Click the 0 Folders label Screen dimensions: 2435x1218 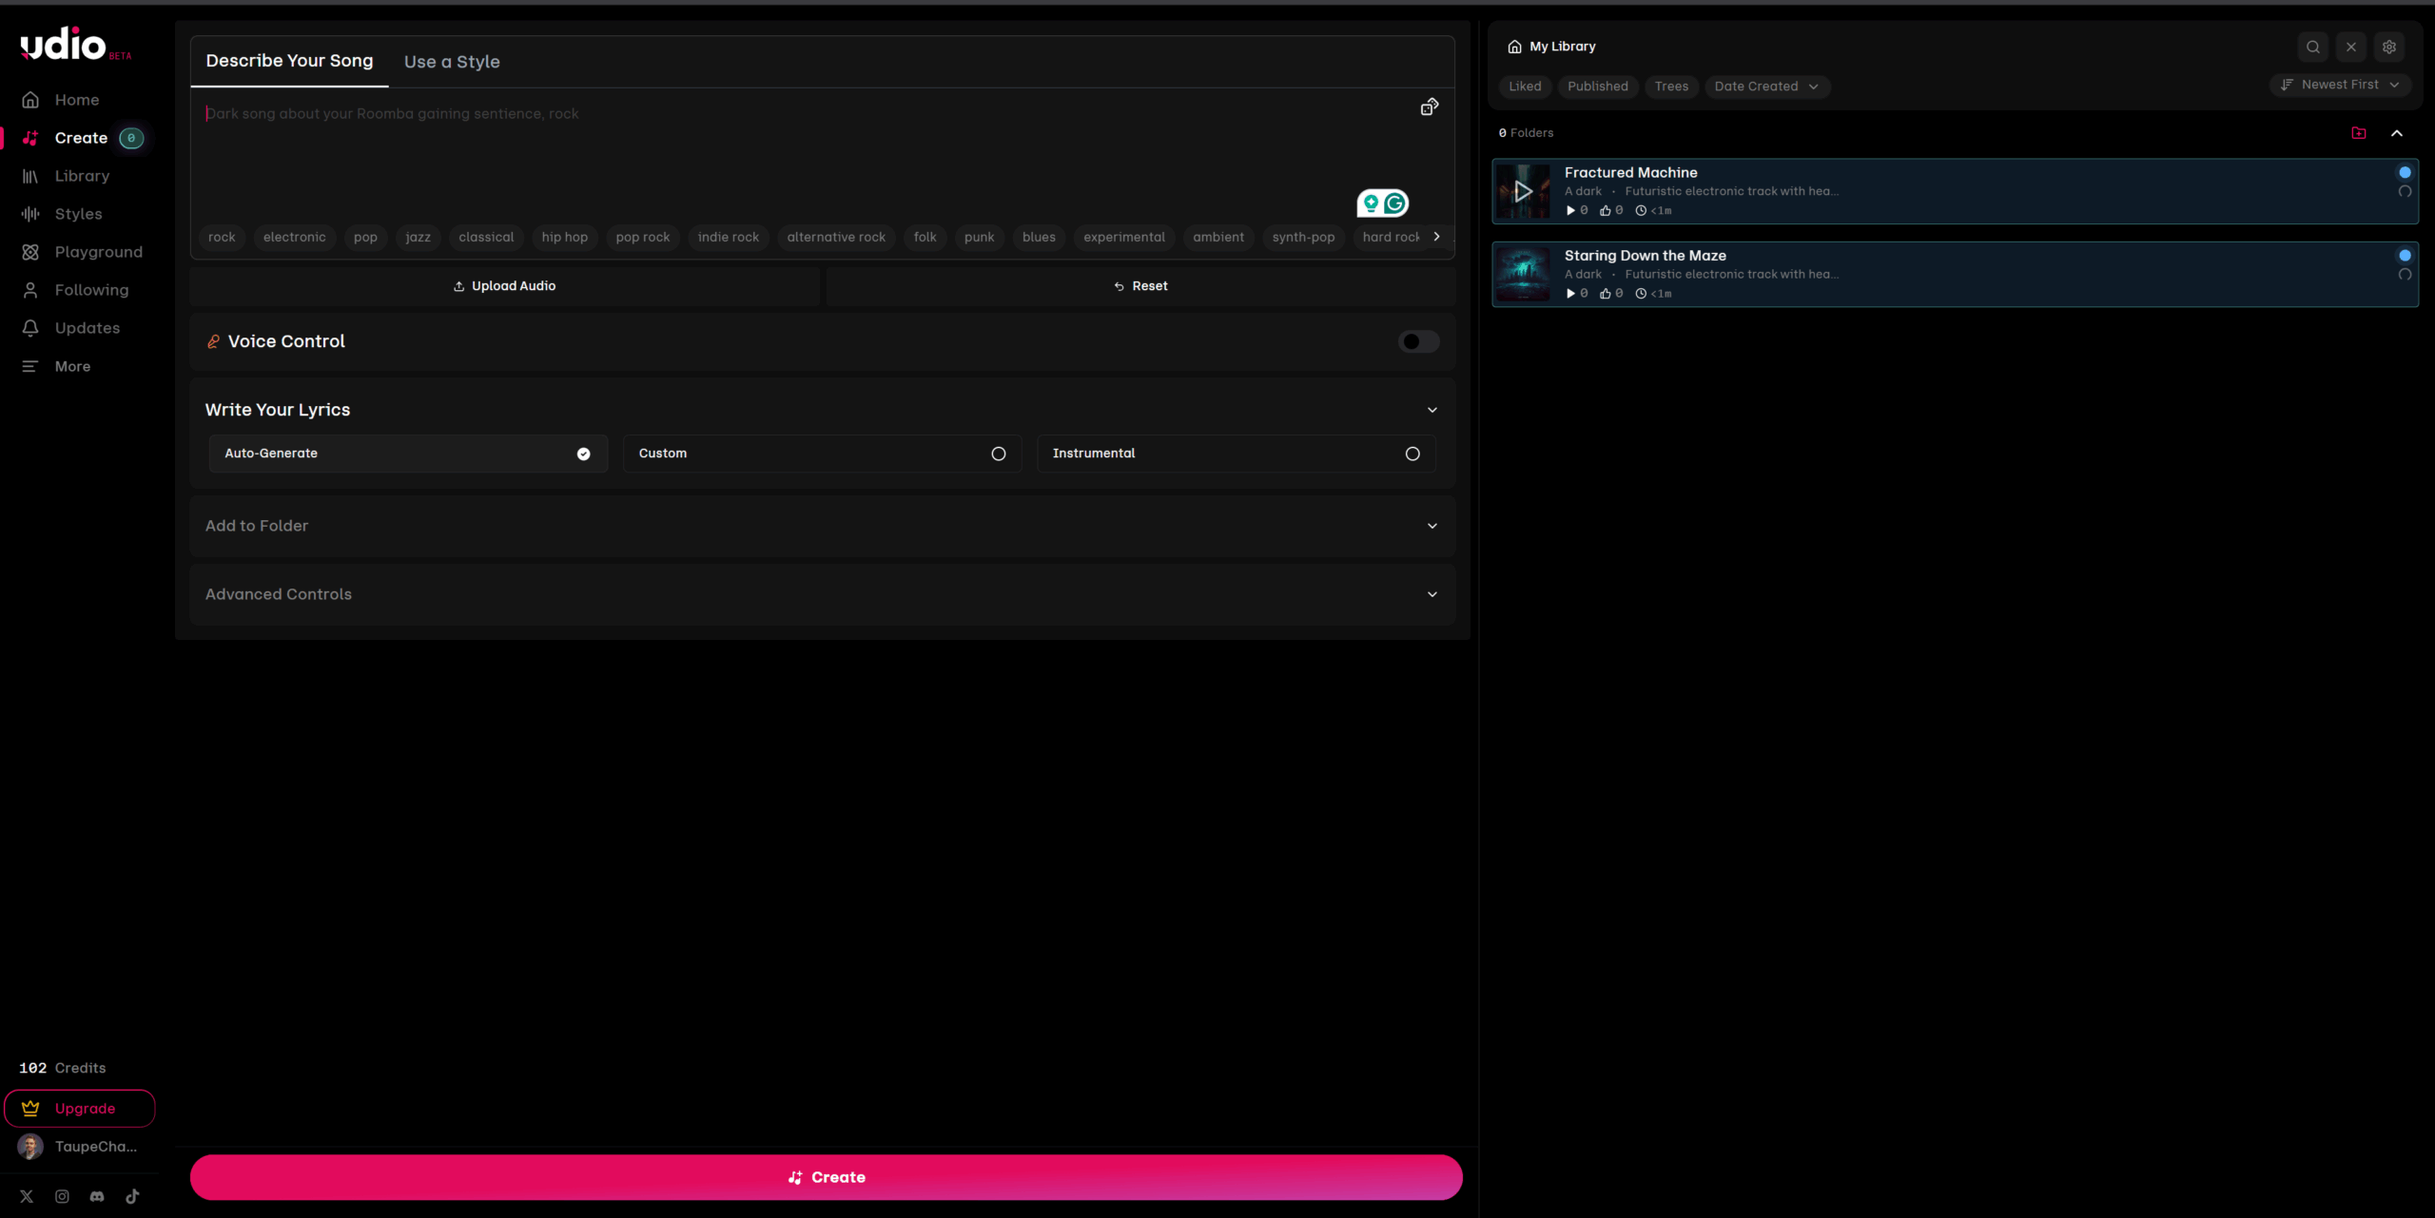(1526, 133)
